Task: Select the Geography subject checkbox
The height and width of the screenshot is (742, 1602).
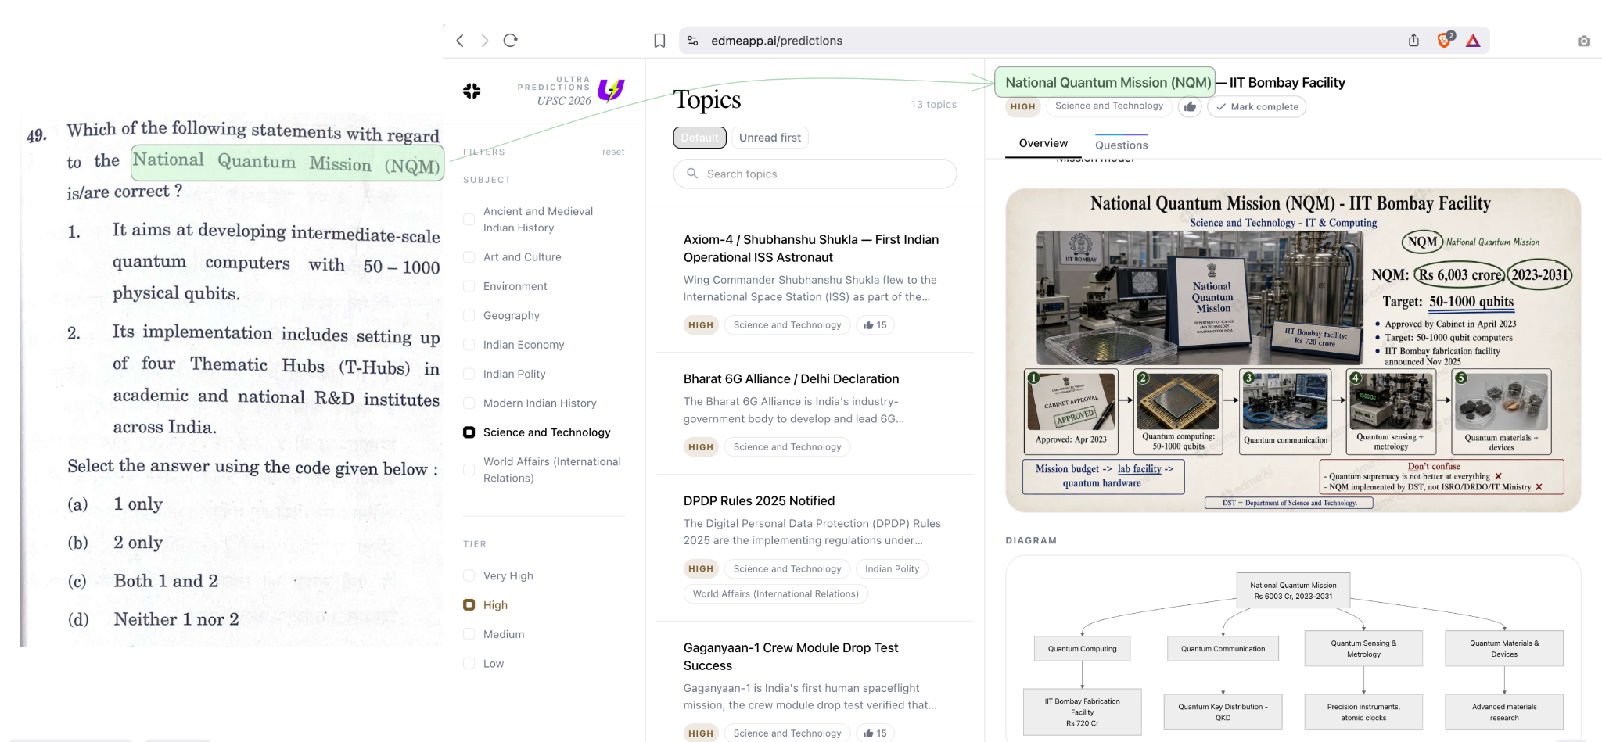Action: 469,315
